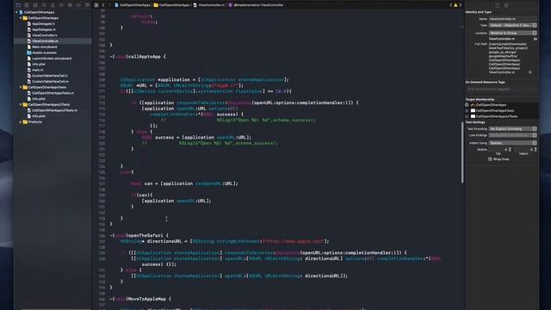Click the editor vertical scrollbar
The width and height of the screenshot is (551, 310).
[x=462, y=152]
